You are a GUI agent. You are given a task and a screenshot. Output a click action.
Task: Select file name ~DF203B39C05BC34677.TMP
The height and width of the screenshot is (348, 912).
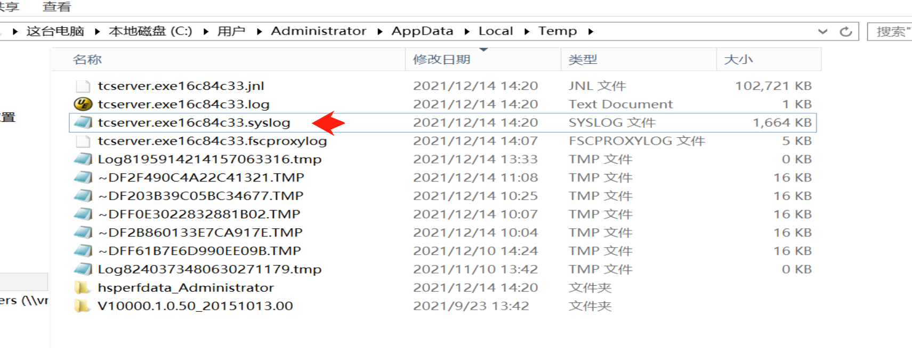tap(200, 196)
